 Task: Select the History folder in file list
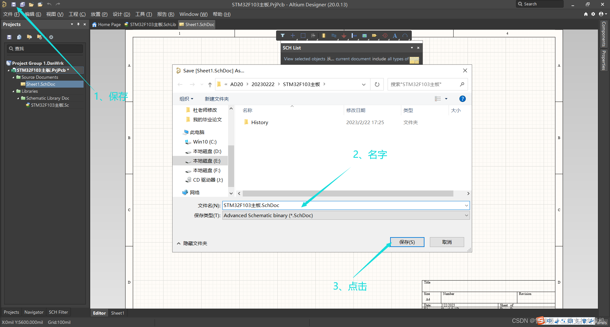pyautogui.click(x=260, y=123)
